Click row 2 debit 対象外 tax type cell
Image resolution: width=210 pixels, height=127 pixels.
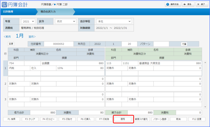click(19, 84)
